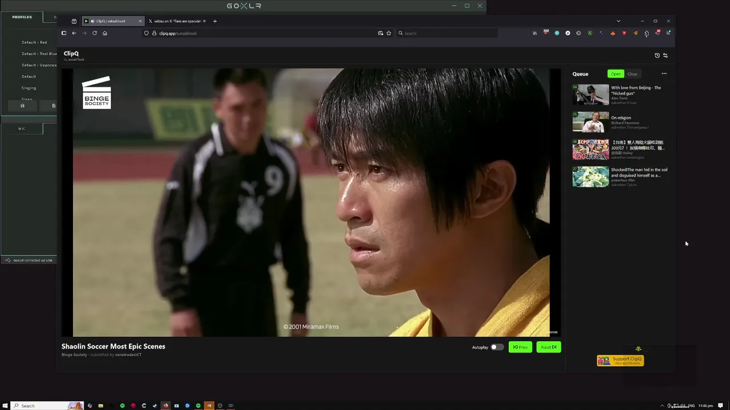Click the ClipQ logo heading
This screenshot has height=410, width=730.
tap(71, 54)
